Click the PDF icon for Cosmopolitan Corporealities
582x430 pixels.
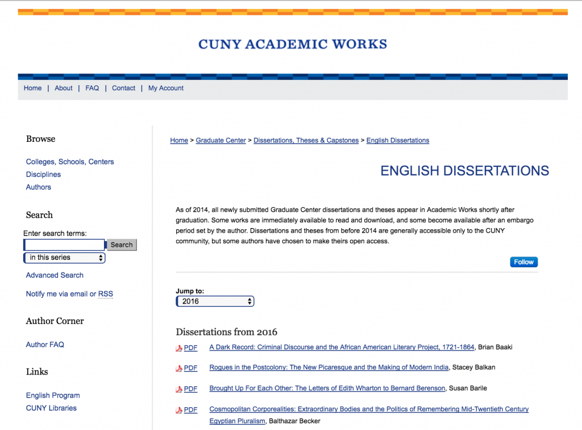pyautogui.click(x=179, y=410)
